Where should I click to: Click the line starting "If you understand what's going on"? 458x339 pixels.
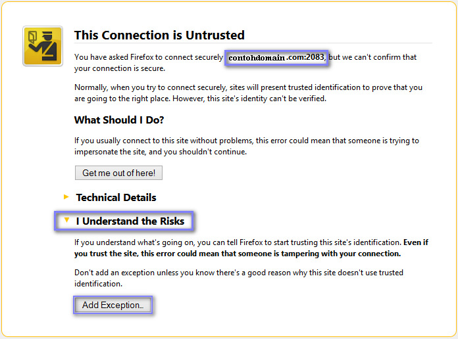(x=238, y=242)
